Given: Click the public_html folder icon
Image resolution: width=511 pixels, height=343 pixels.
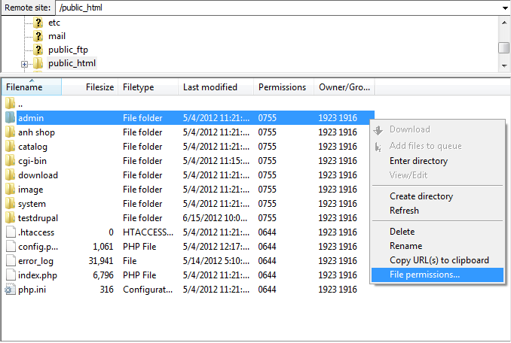Looking at the screenshot, I should (38, 63).
